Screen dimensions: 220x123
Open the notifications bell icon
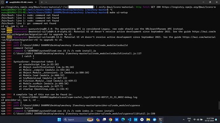click(x=216, y=120)
